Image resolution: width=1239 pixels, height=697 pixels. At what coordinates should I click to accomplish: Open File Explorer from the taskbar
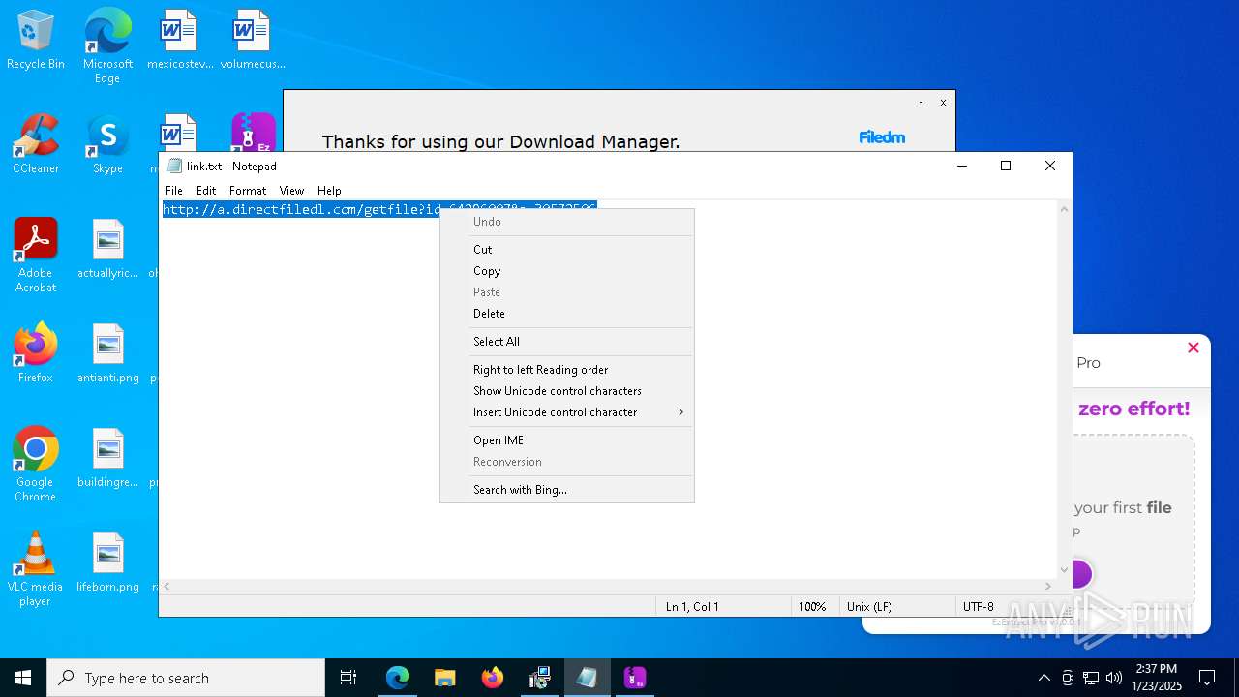point(445,678)
